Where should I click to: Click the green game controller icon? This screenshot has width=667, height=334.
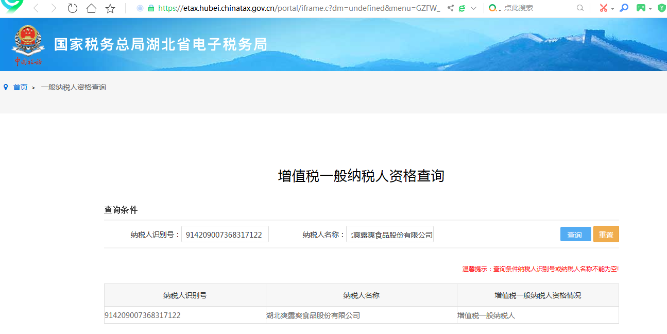coord(641,8)
